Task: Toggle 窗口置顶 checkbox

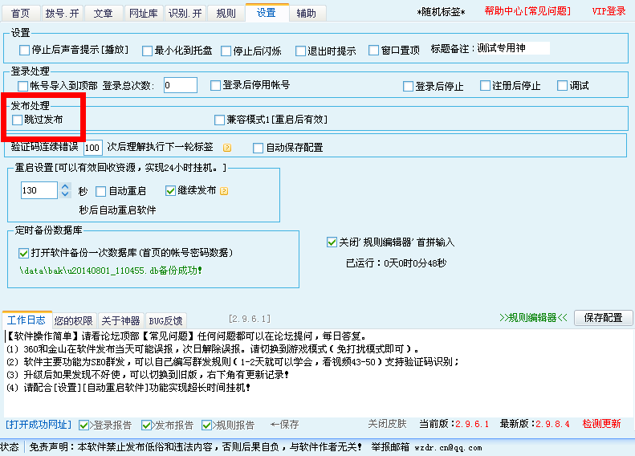Action: coord(374,51)
